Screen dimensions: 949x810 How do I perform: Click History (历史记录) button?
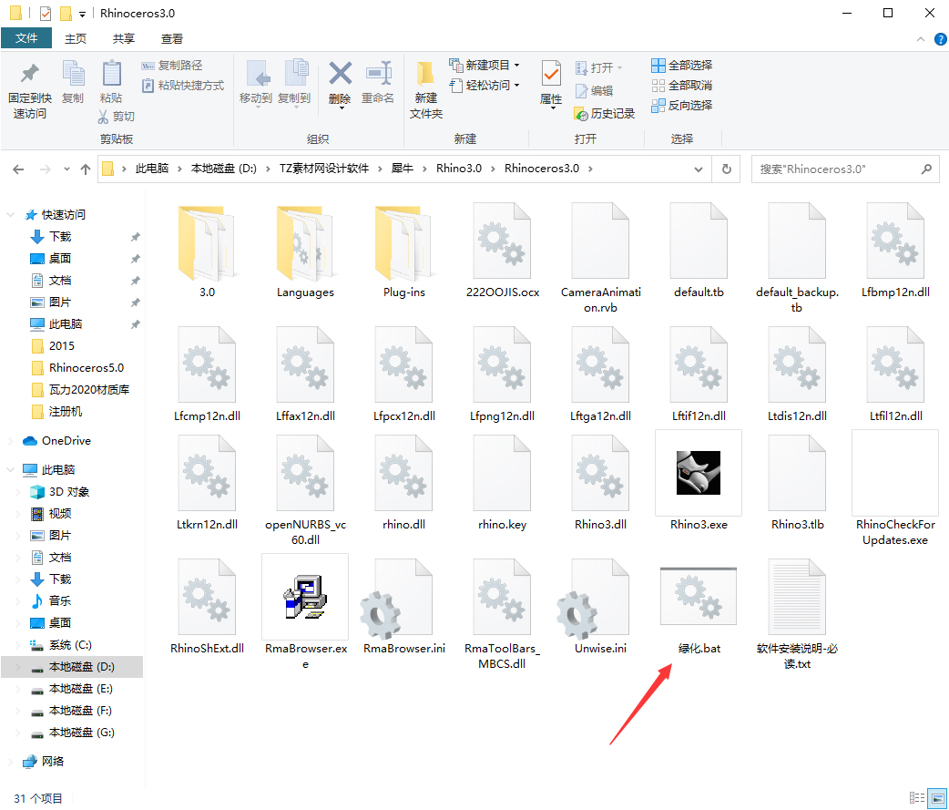click(604, 114)
